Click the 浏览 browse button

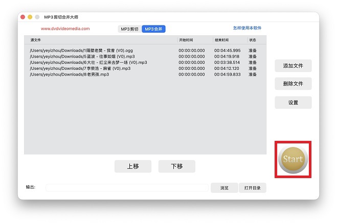(224, 188)
